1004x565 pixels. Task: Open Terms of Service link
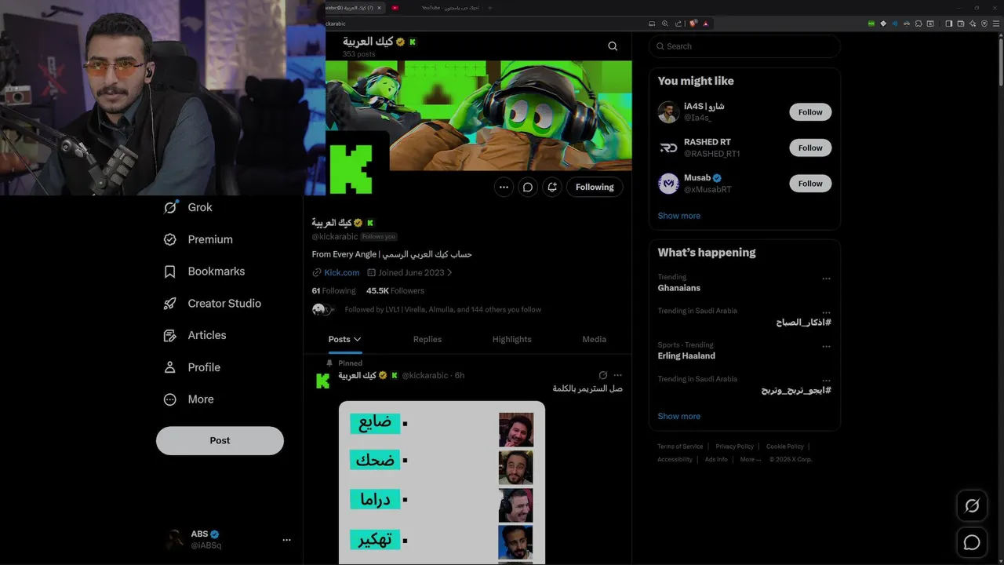pyautogui.click(x=680, y=447)
